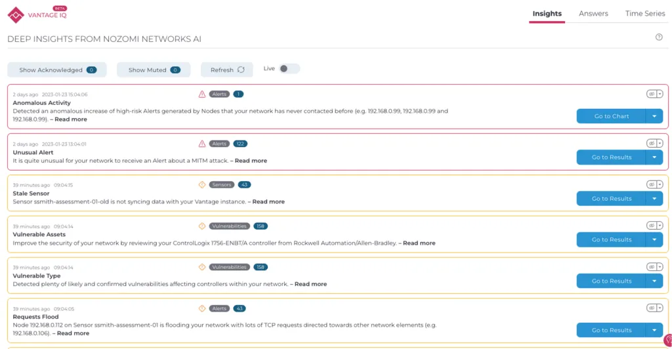Click the Vulnerabilities tag on Vulnerable Type
The width and height of the screenshot is (672, 349).
tap(229, 267)
